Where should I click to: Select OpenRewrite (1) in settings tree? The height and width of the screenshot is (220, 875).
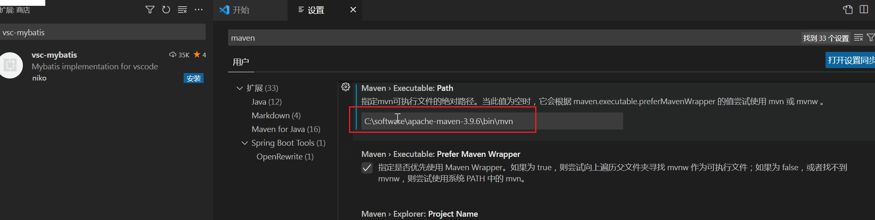coord(285,156)
